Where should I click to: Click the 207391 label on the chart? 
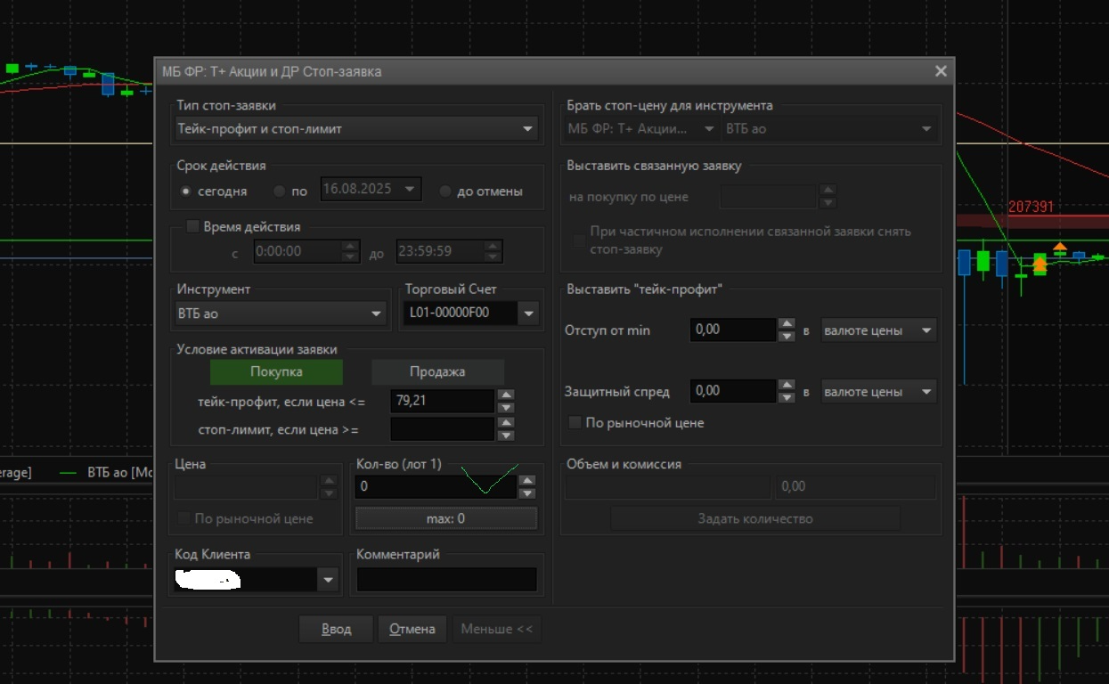pos(1031,207)
